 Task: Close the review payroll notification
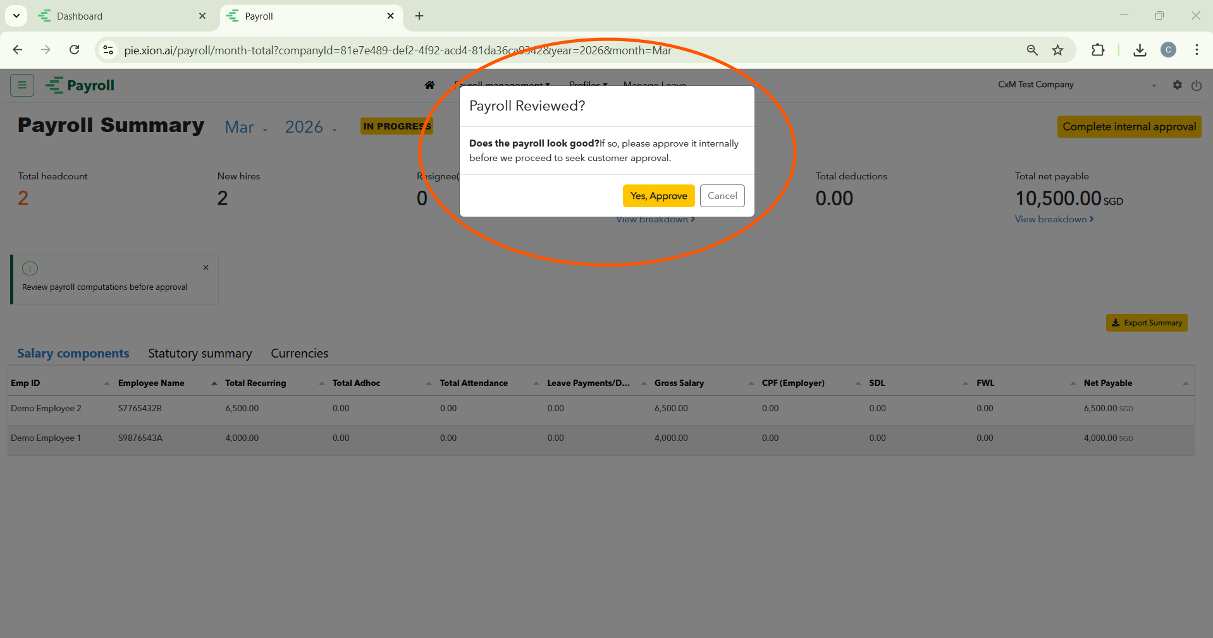(x=206, y=268)
